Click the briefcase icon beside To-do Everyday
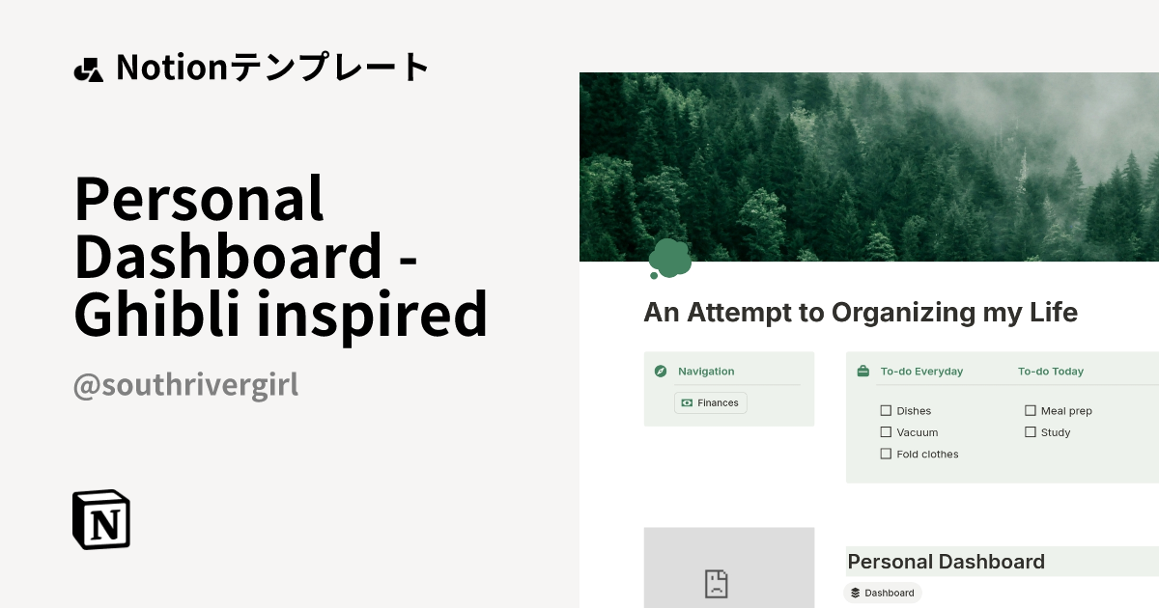This screenshot has height=608, width=1159. pos(862,371)
